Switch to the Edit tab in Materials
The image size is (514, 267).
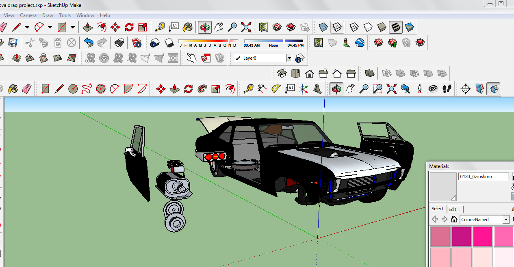coord(452,209)
